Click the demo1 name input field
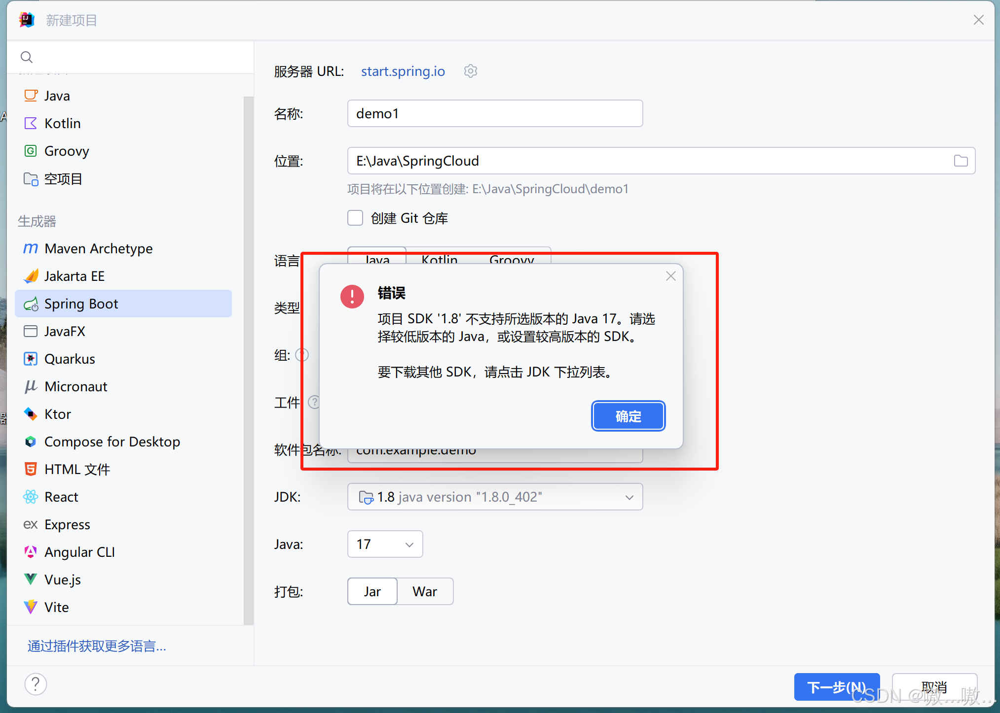This screenshot has width=1000, height=713. [x=494, y=113]
